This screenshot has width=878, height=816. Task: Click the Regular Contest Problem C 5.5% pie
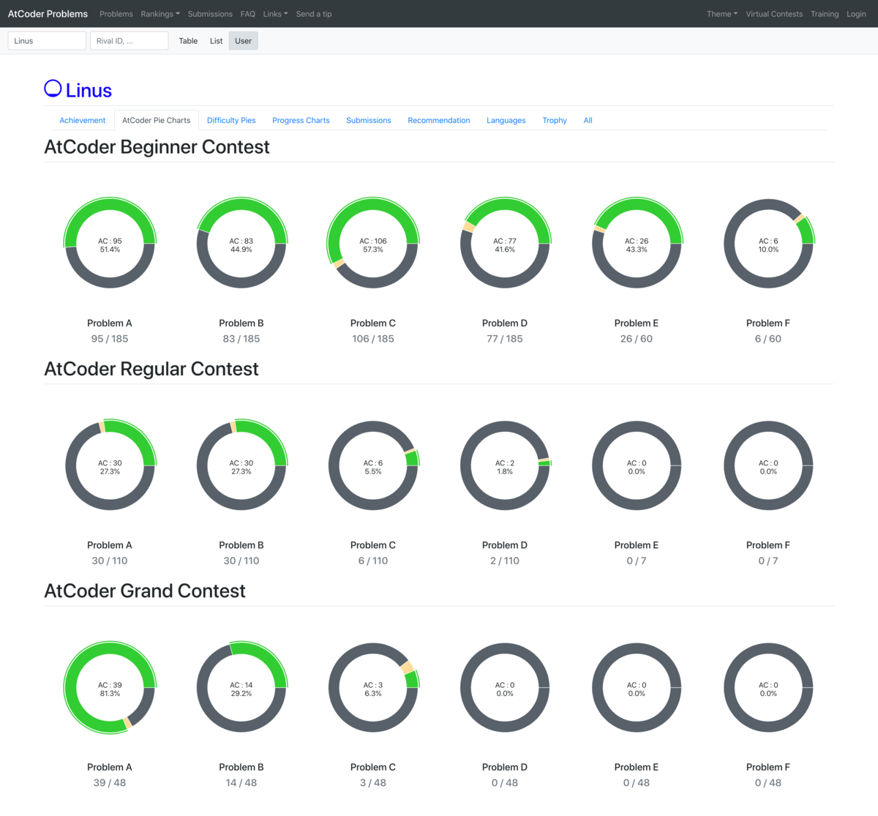373,465
